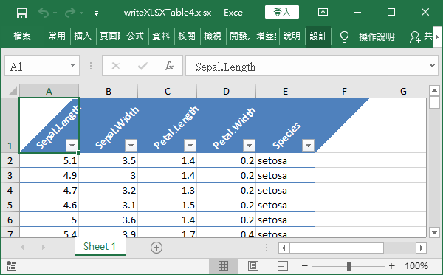Click the macro recording status bar icon
Image resolution: width=443 pixels, height=275 pixels.
point(11,265)
